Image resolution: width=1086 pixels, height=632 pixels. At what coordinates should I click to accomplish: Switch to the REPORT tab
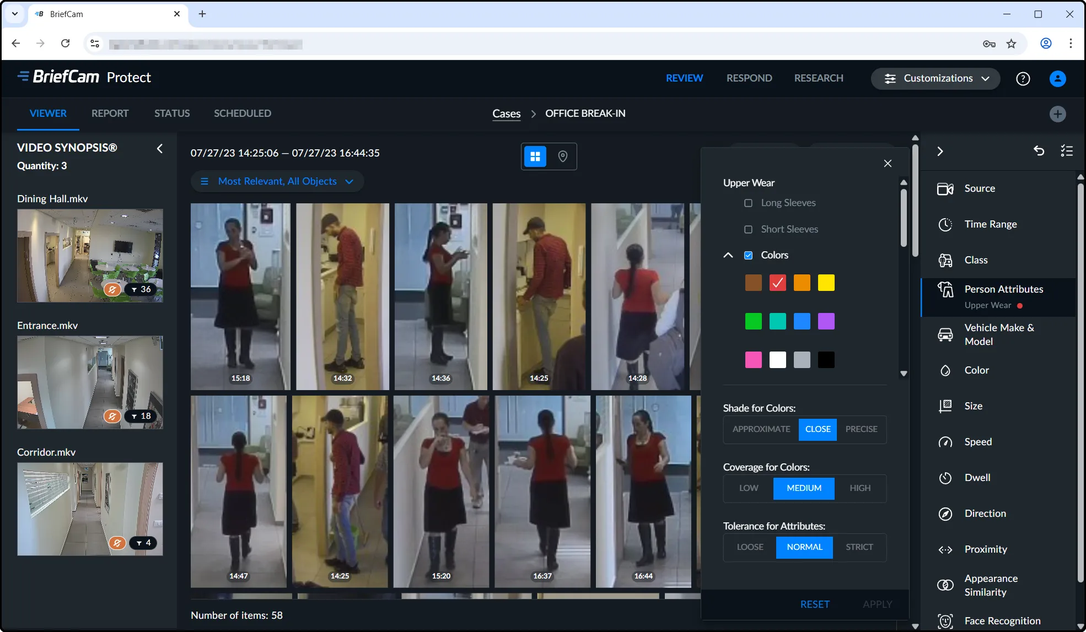(x=110, y=114)
